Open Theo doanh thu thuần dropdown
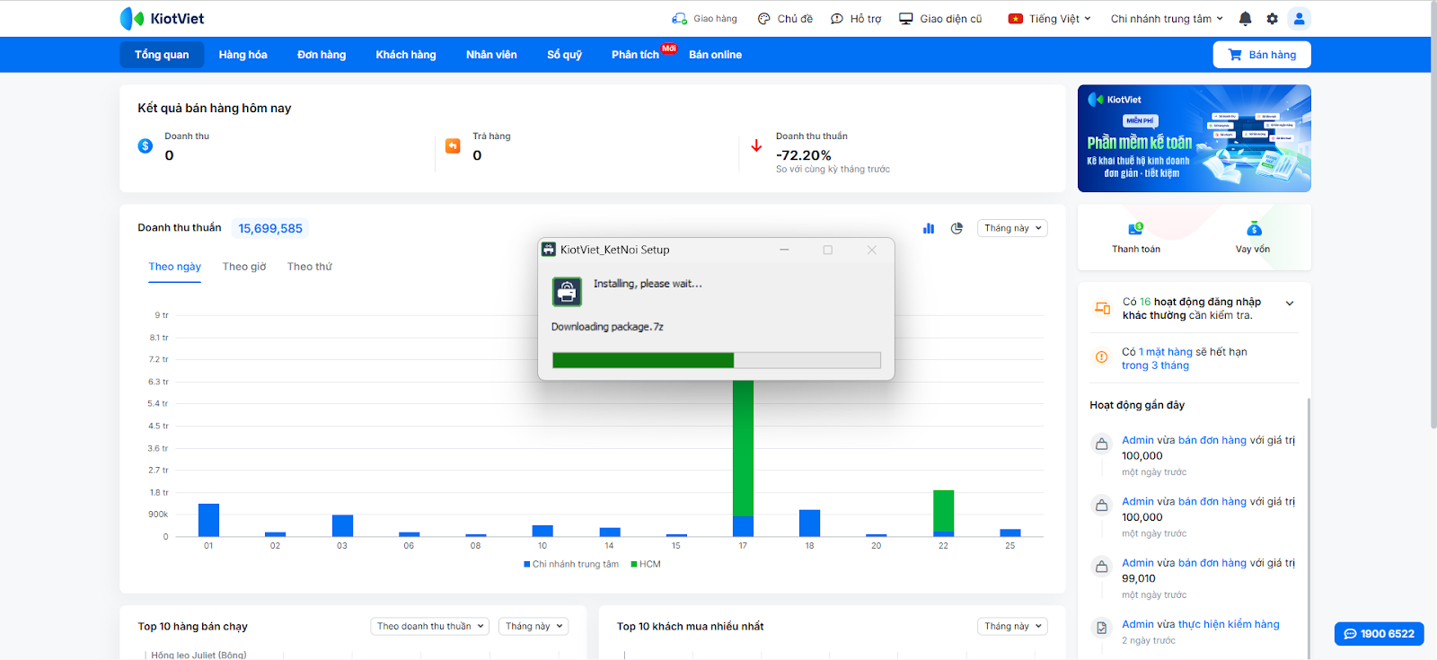The width and height of the screenshot is (1437, 660). pyautogui.click(x=430, y=626)
